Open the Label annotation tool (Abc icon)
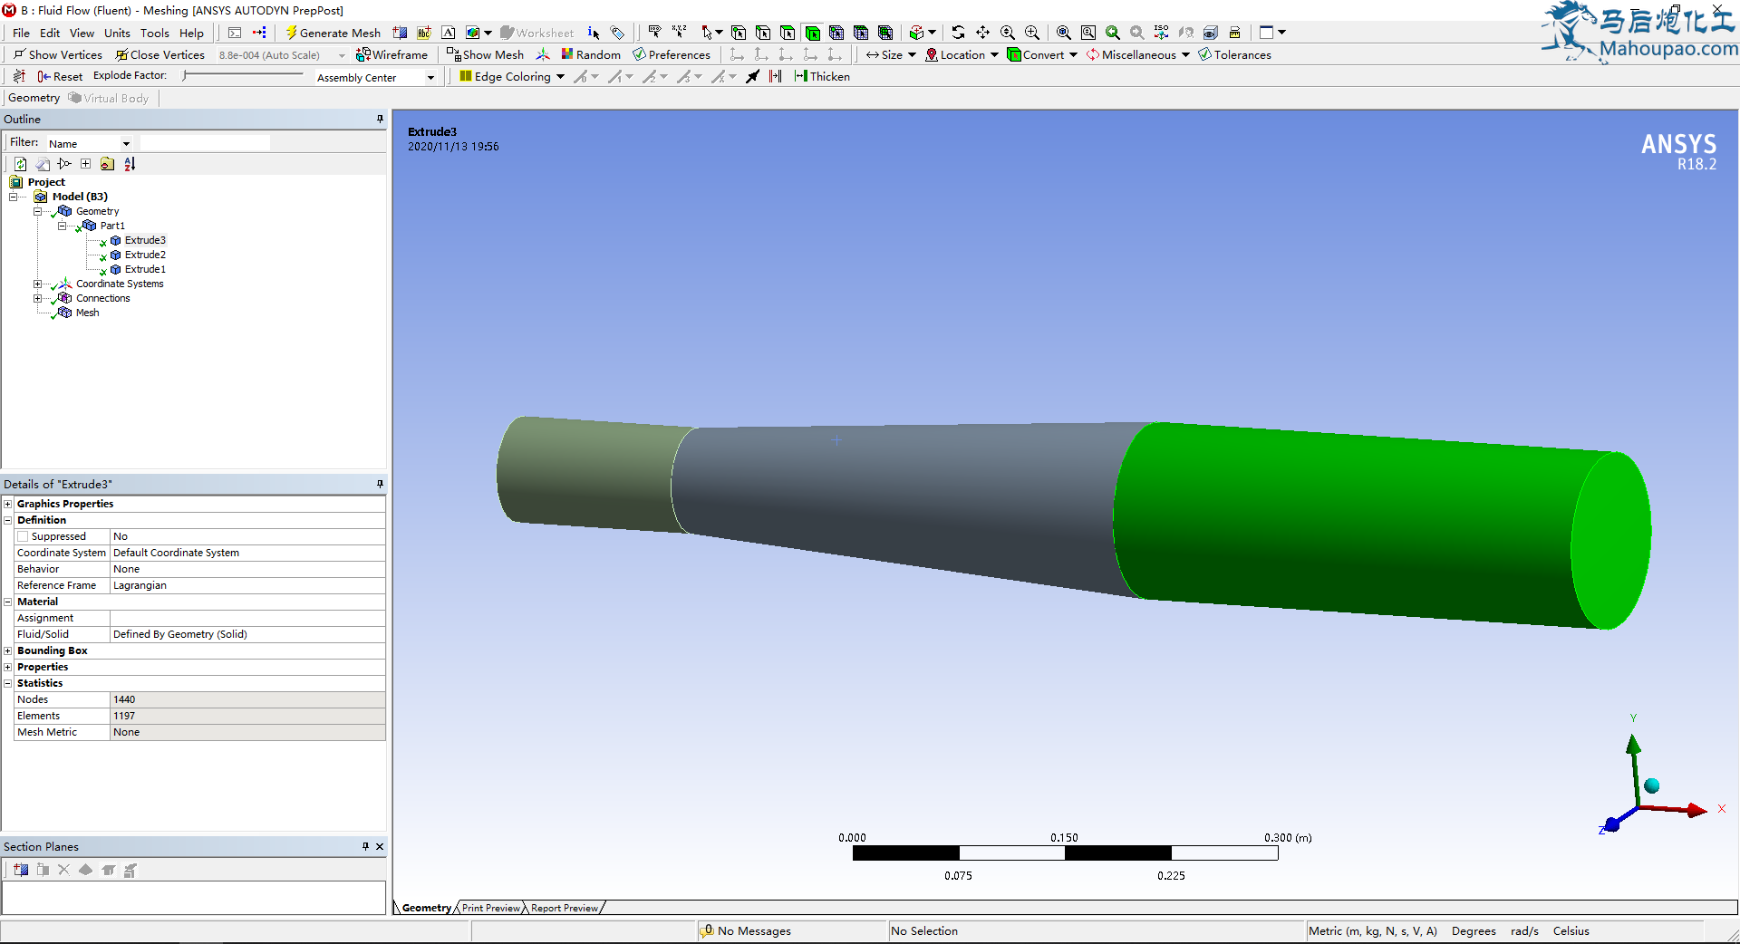Image resolution: width=1740 pixels, height=944 pixels. tap(423, 33)
